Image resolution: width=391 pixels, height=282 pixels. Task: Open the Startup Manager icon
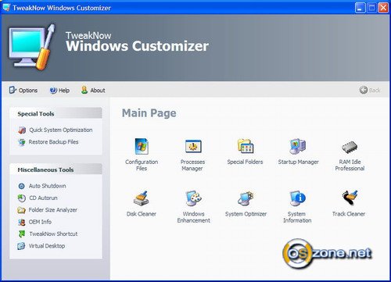[297, 146]
